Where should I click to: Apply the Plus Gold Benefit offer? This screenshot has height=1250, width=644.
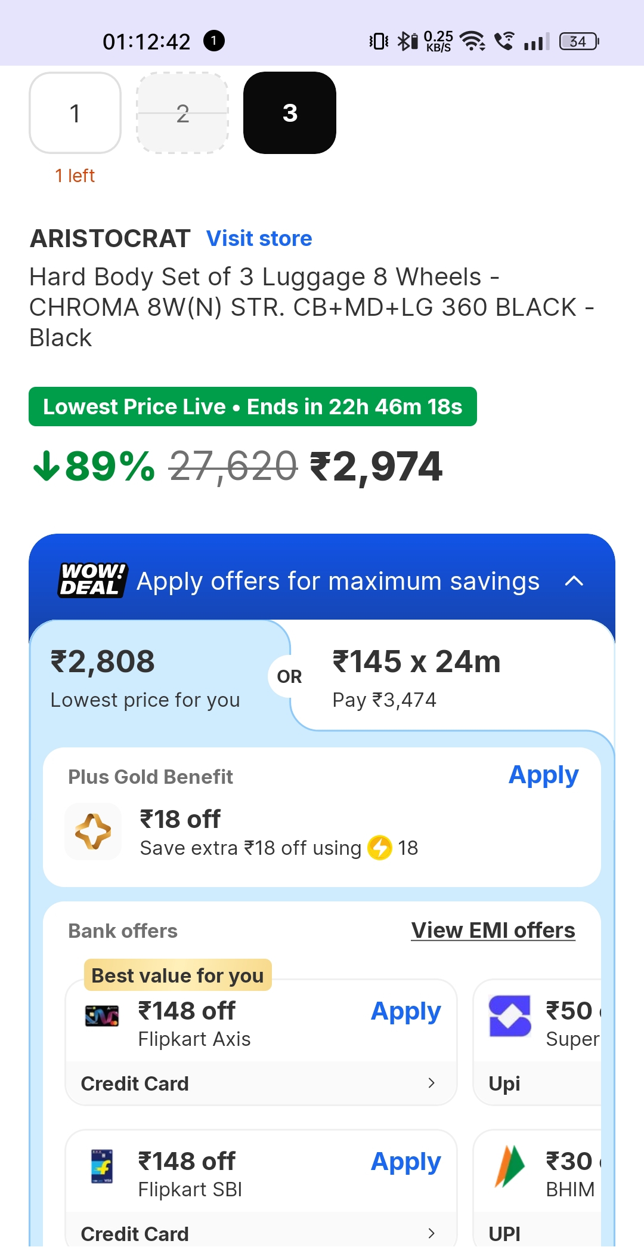pyautogui.click(x=543, y=775)
